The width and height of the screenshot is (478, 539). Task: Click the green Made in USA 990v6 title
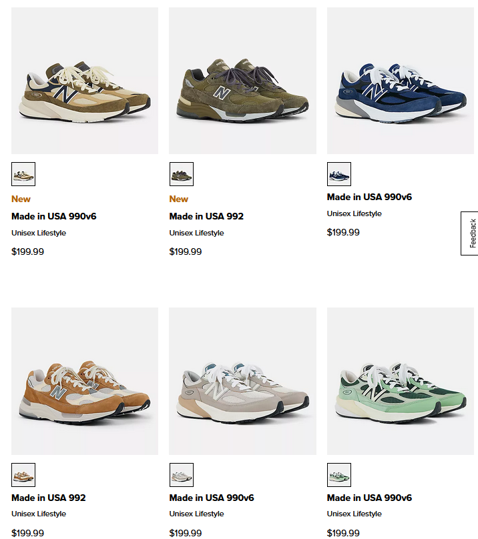[369, 498]
